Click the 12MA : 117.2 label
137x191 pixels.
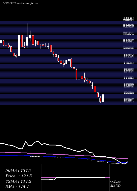[18, 181]
